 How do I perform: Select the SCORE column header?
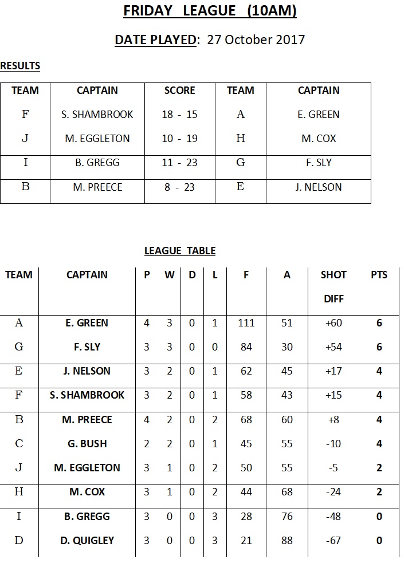point(179,90)
